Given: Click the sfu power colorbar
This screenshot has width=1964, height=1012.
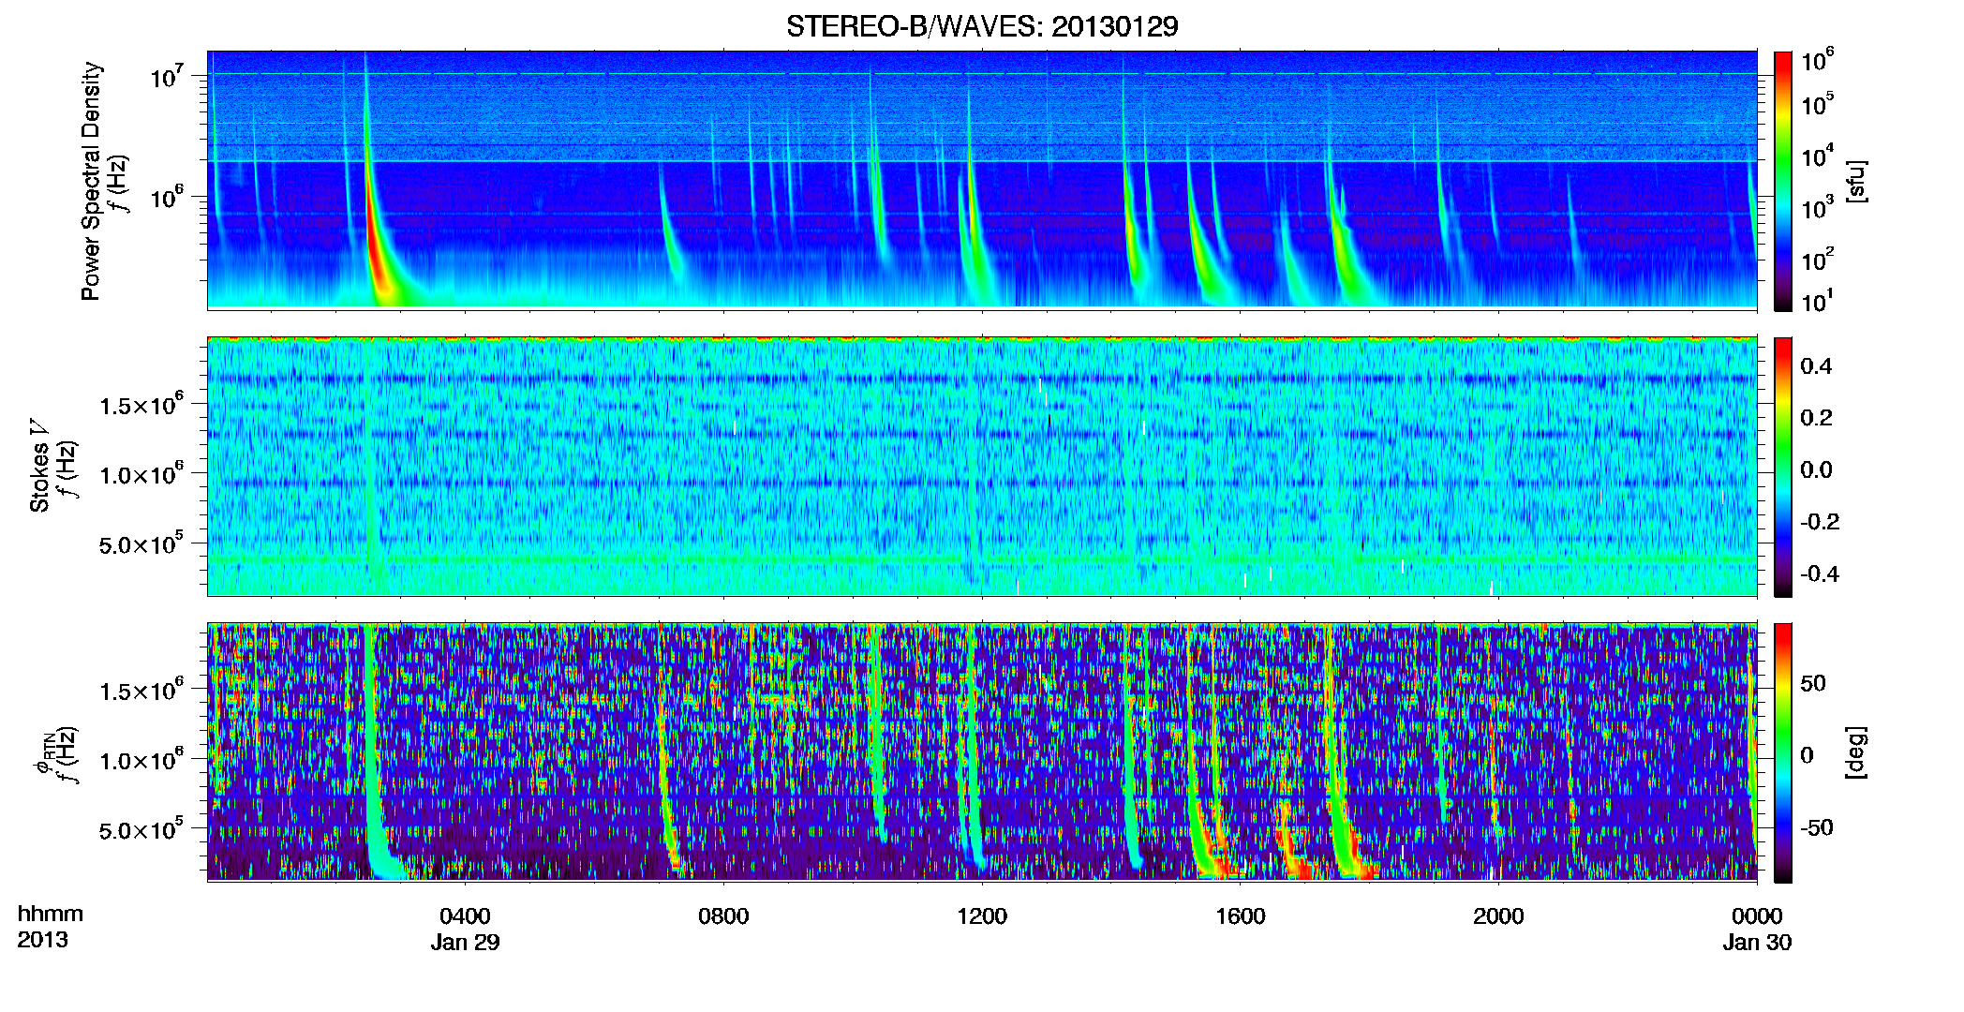Looking at the screenshot, I should tap(1783, 181).
